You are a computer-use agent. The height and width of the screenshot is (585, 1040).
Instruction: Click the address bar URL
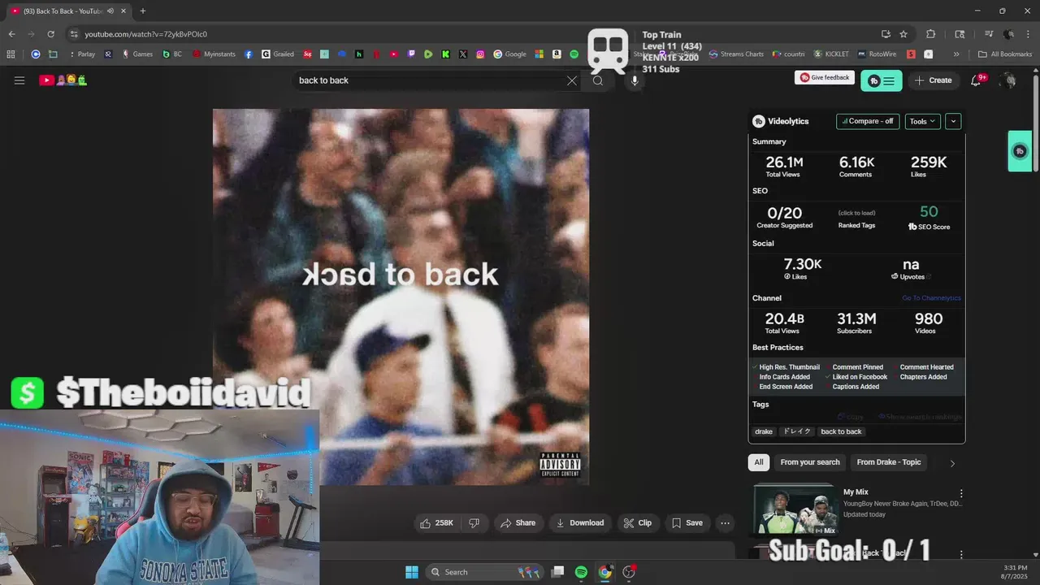(146, 34)
